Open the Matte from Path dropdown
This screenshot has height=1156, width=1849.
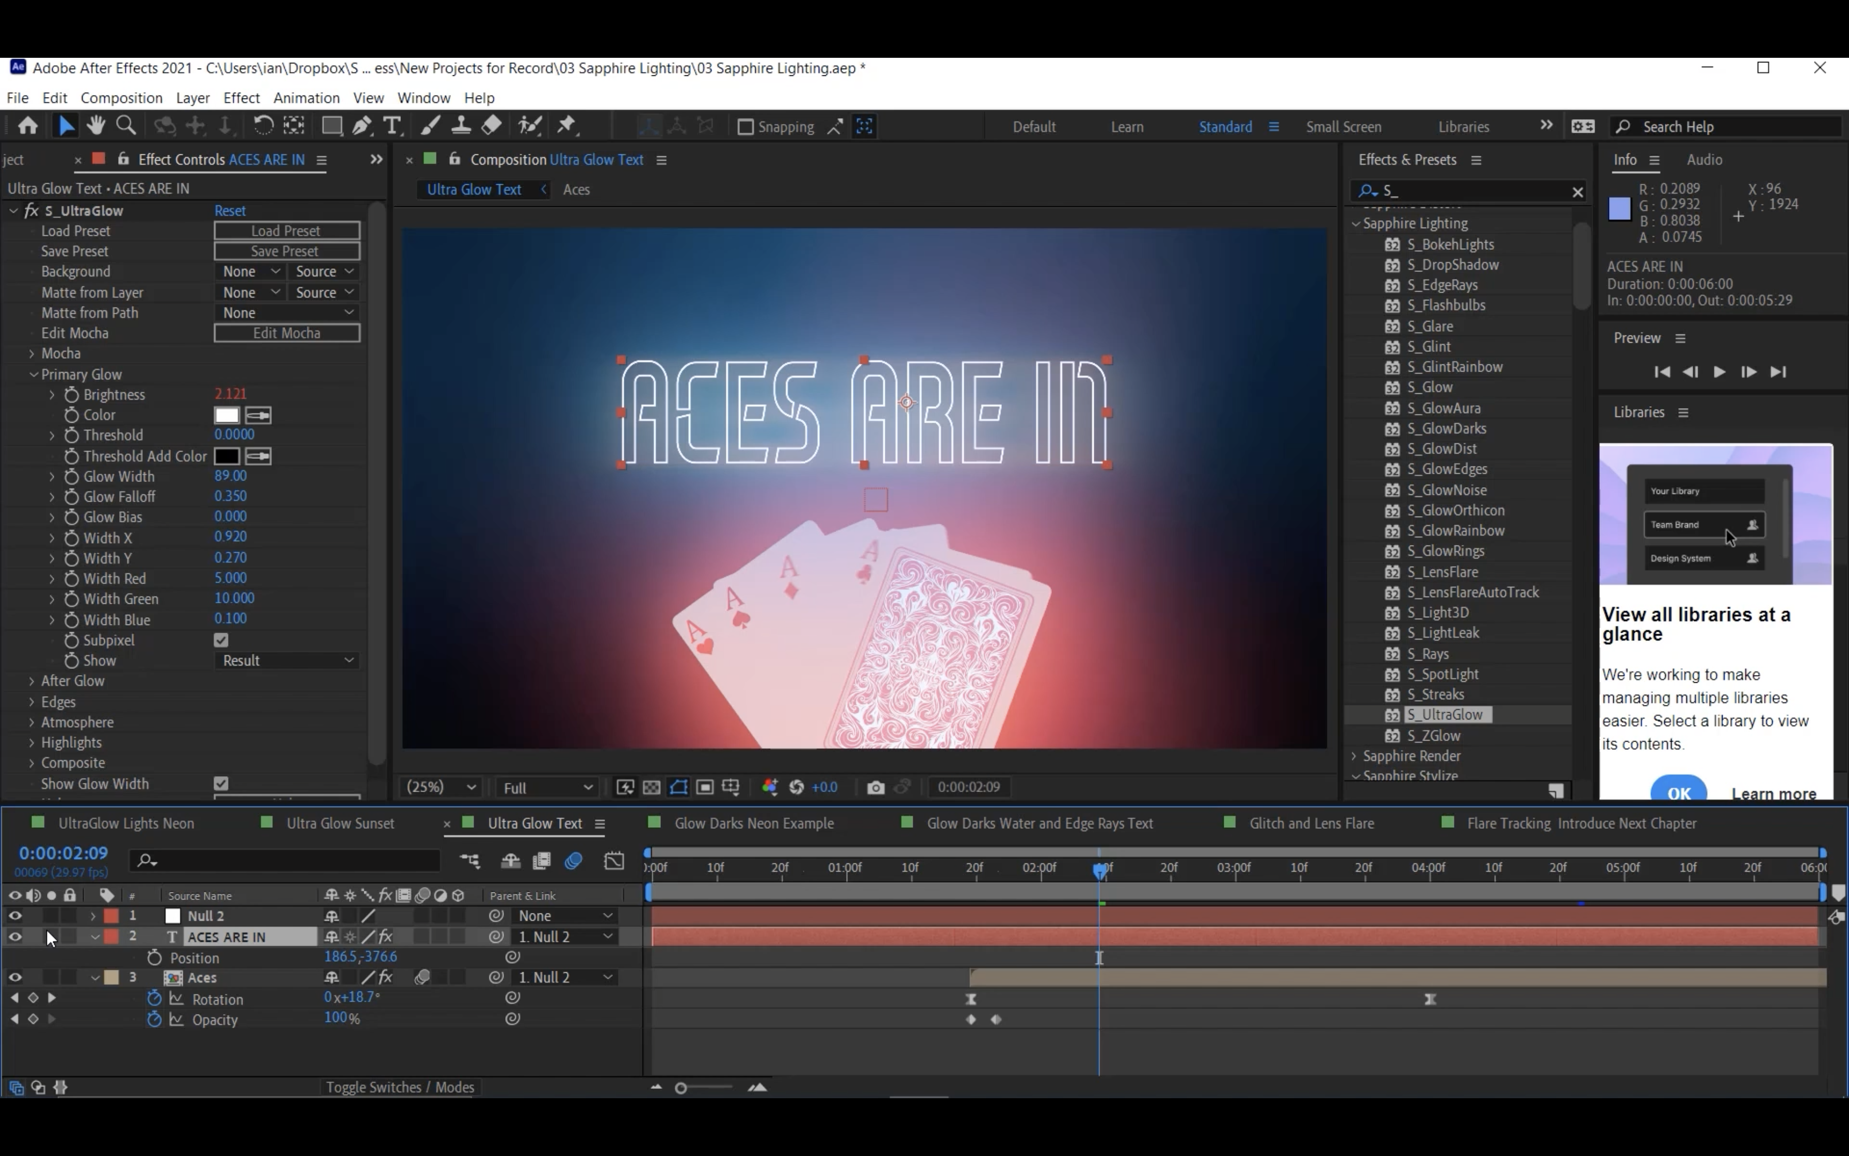[x=286, y=313]
